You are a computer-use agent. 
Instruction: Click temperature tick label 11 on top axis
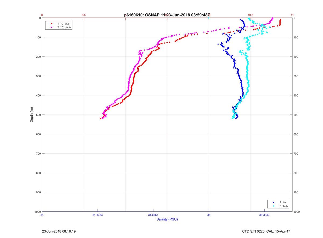coord(292,15)
